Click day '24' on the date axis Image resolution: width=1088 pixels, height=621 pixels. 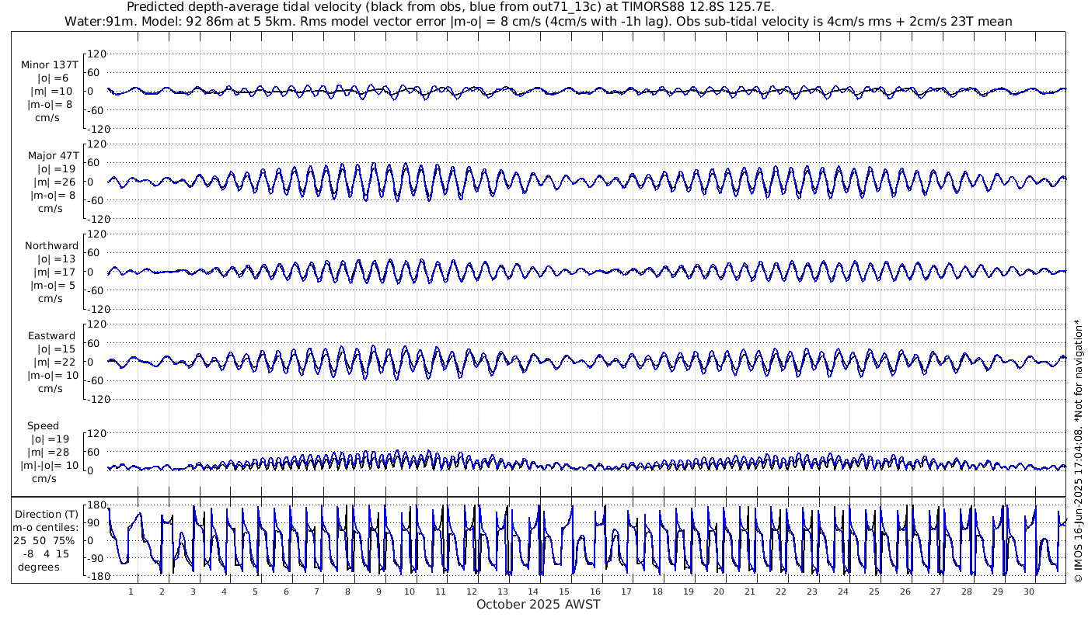(x=842, y=591)
